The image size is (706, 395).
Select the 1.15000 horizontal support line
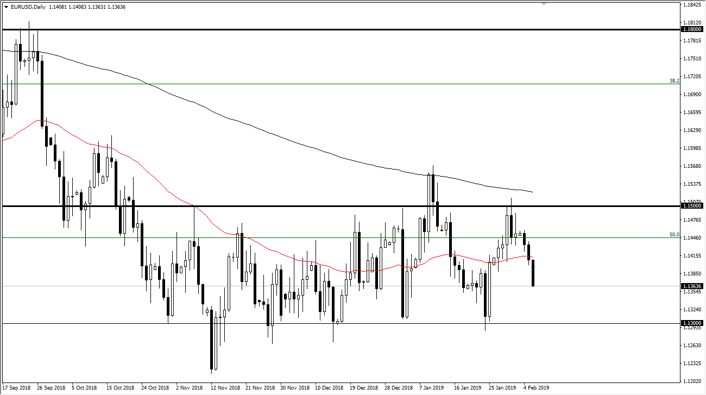pyautogui.click(x=326, y=206)
